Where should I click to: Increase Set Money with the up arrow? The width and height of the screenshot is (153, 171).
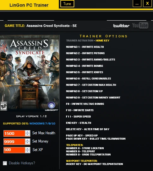tap(28, 140)
